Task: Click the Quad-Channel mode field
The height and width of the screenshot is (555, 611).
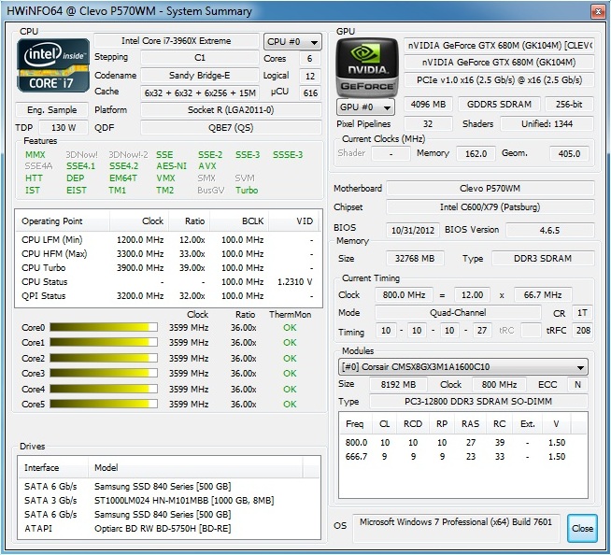Action: tap(458, 313)
